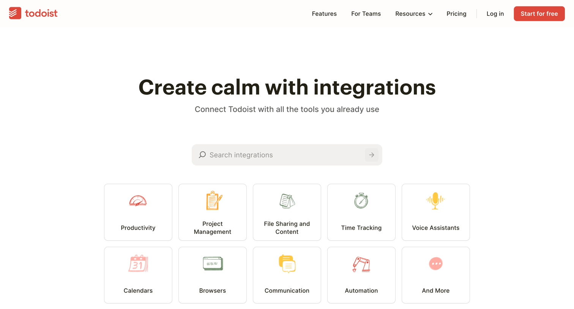
Task: Click the Project Management clipboard icon
Action: click(214, 200)
